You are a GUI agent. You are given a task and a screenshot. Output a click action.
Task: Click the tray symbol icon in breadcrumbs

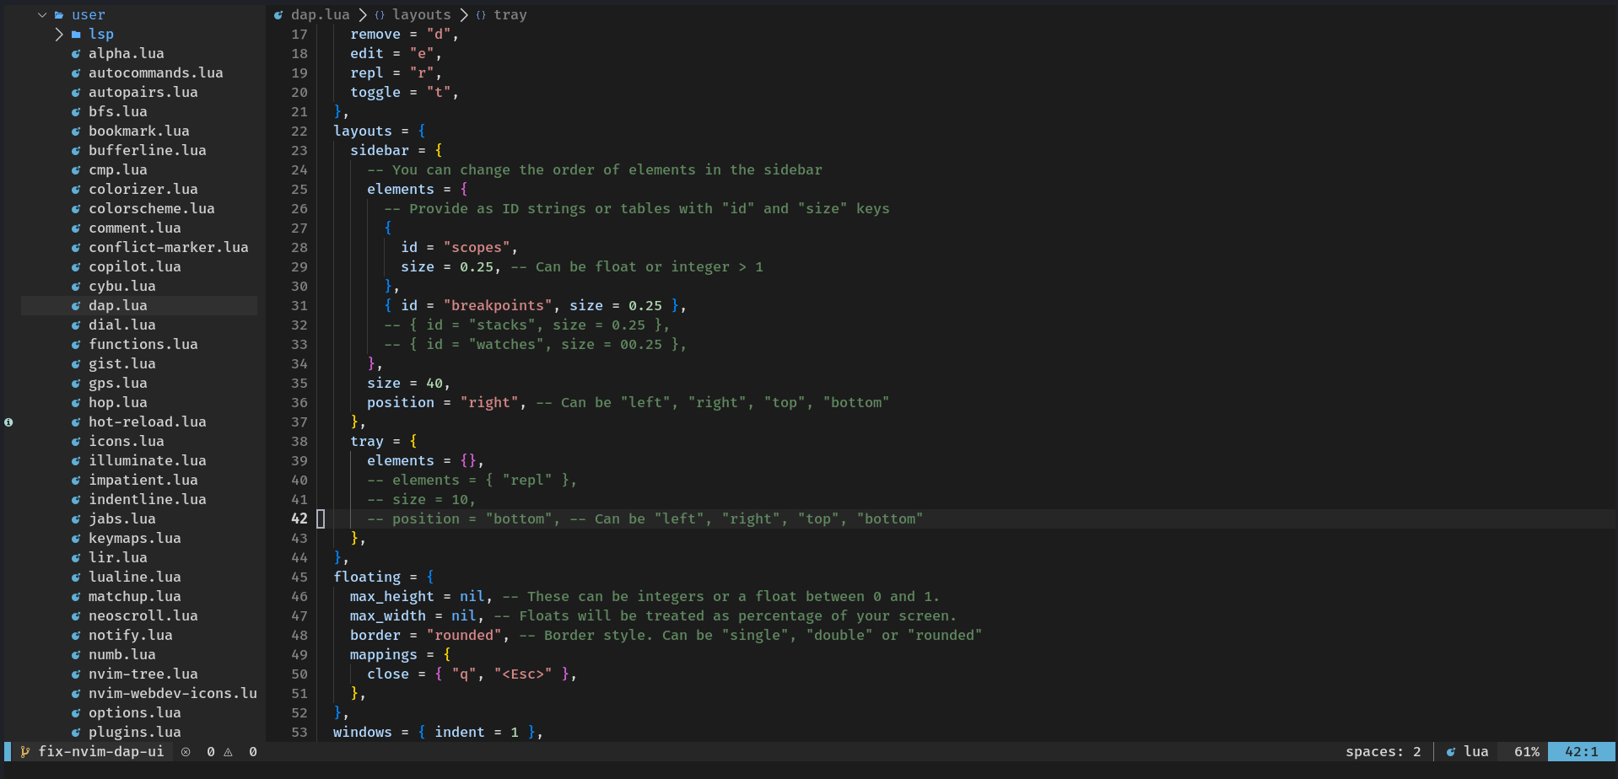[481, 15]
